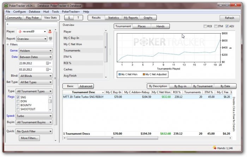Open the My Reports tab
Screen dimensions: 247x157
[131, 18]
